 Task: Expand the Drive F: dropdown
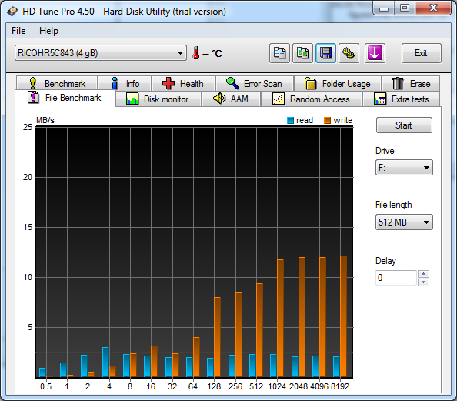pos(404,168)
